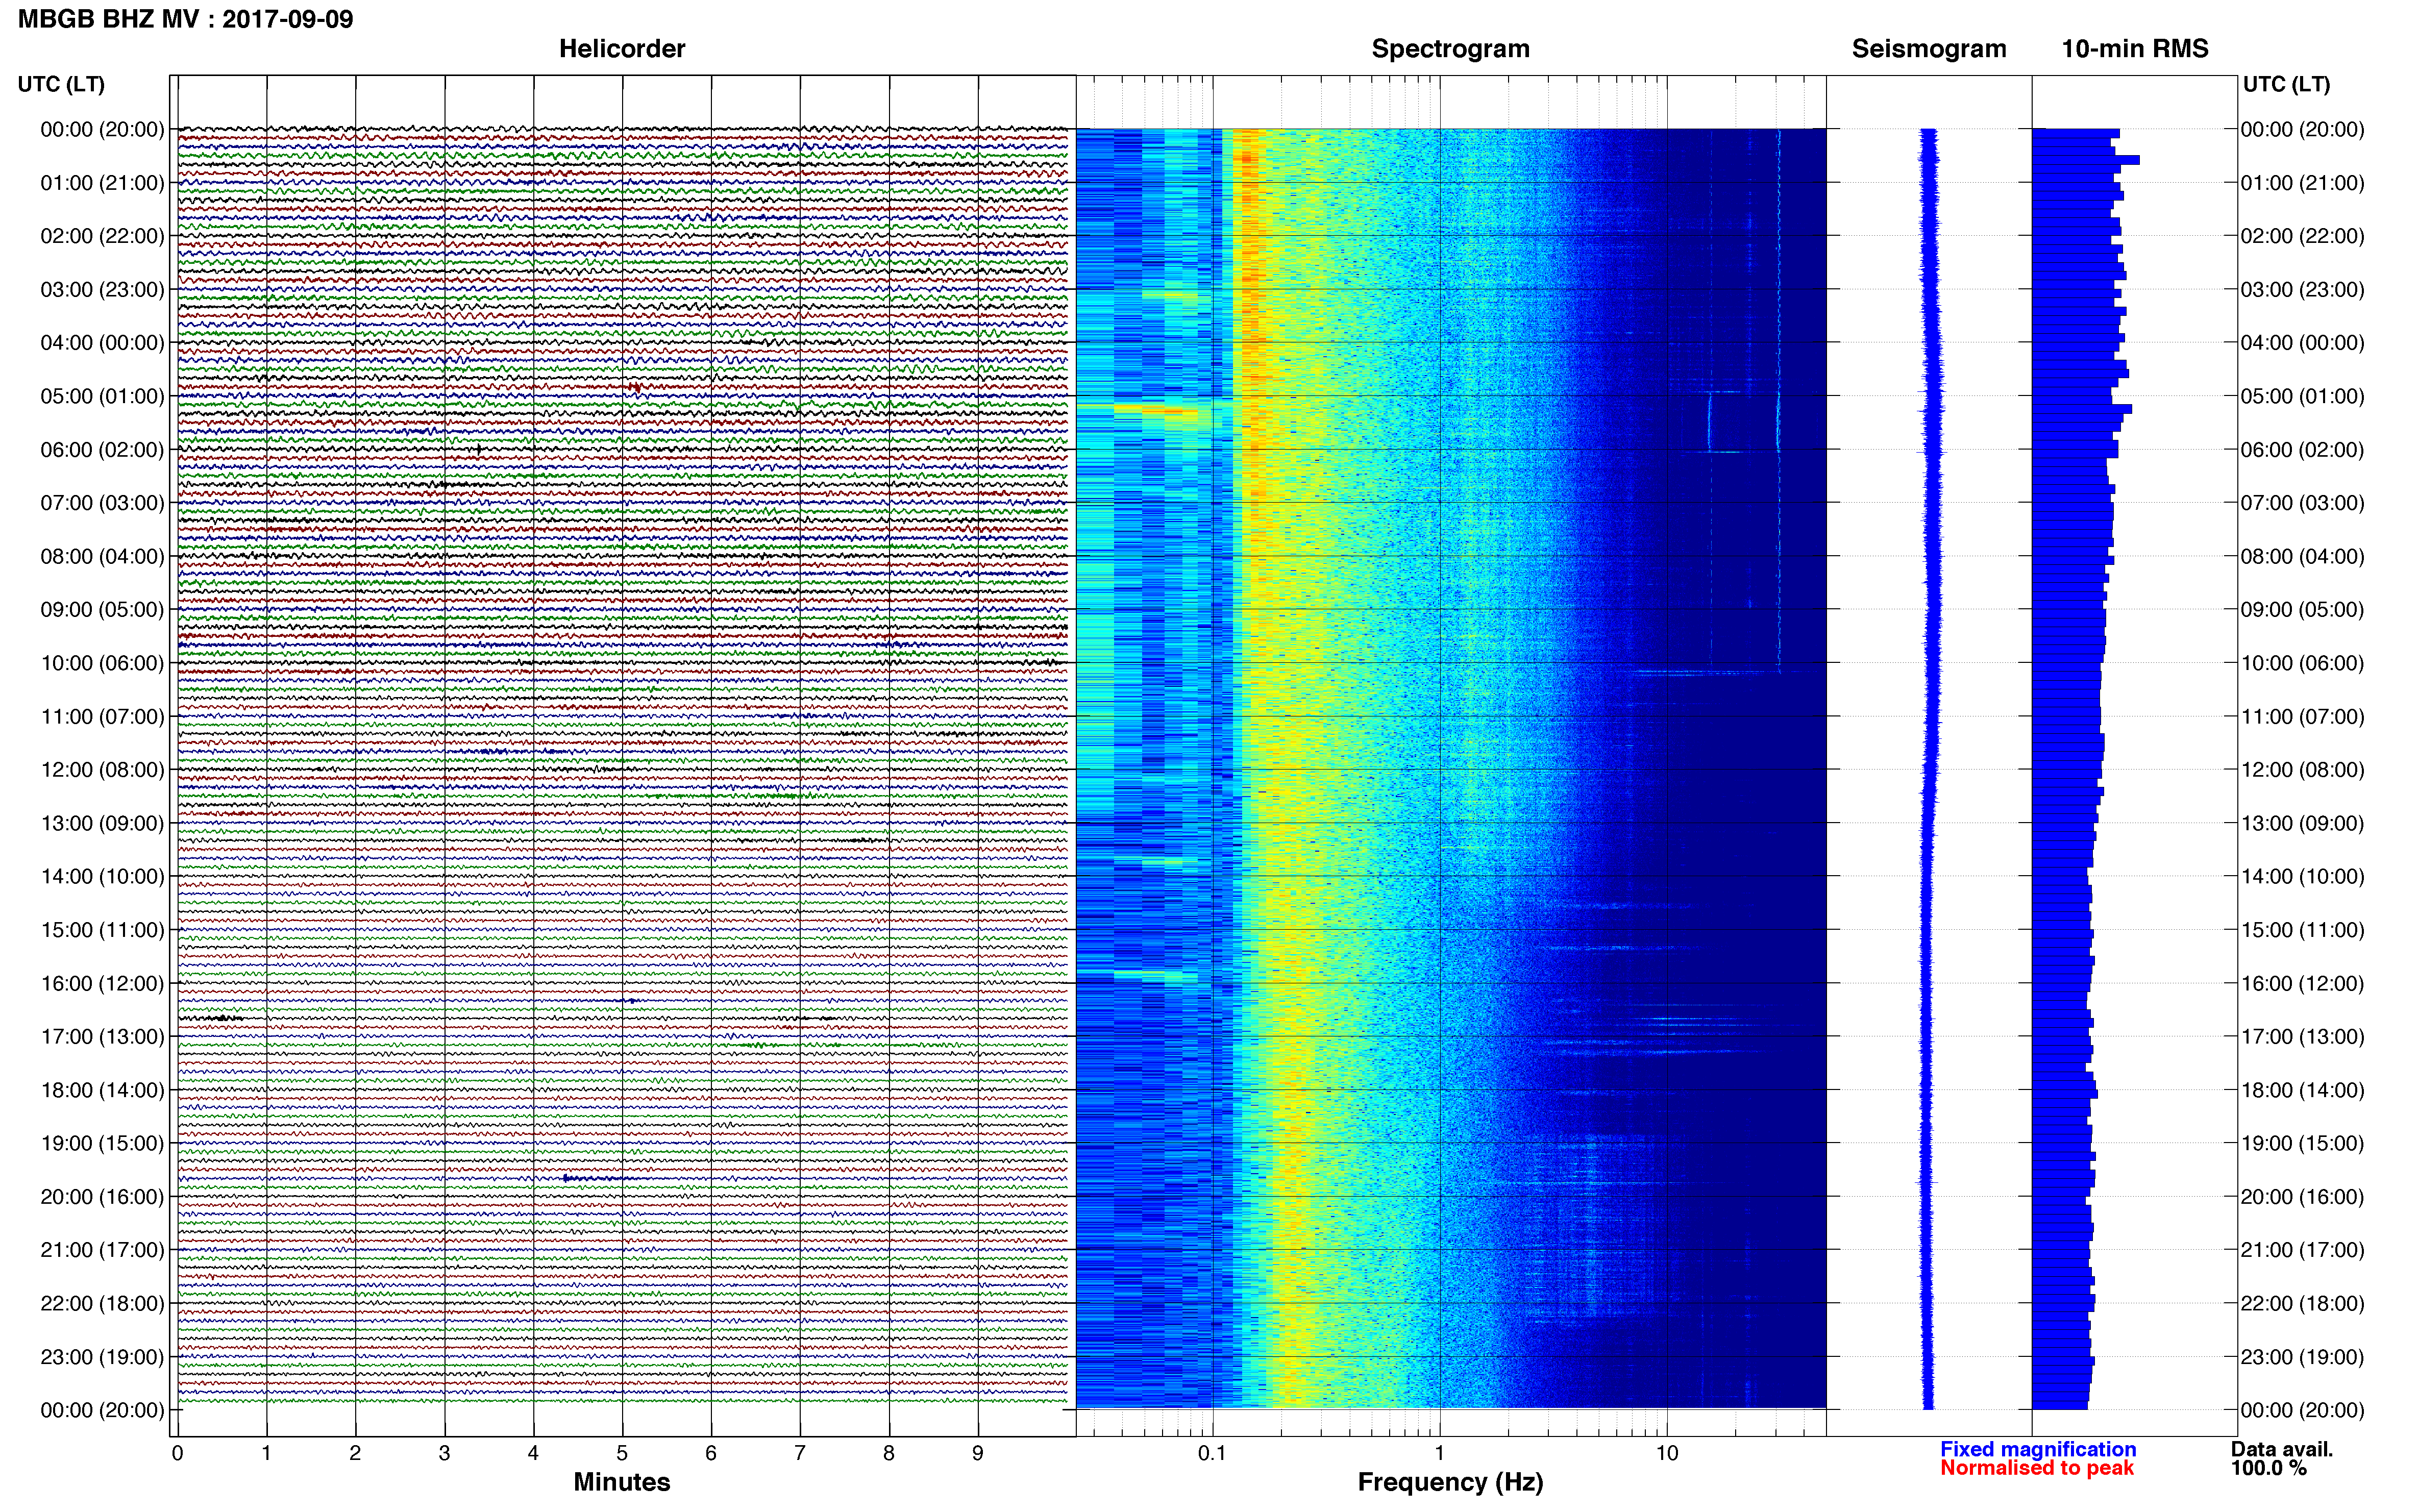
Task: Click the 'Helicorder' panel heading
Action: point(622,49)
